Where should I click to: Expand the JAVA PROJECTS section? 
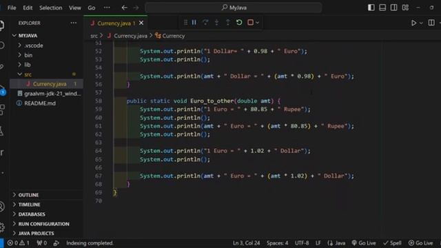36,234
